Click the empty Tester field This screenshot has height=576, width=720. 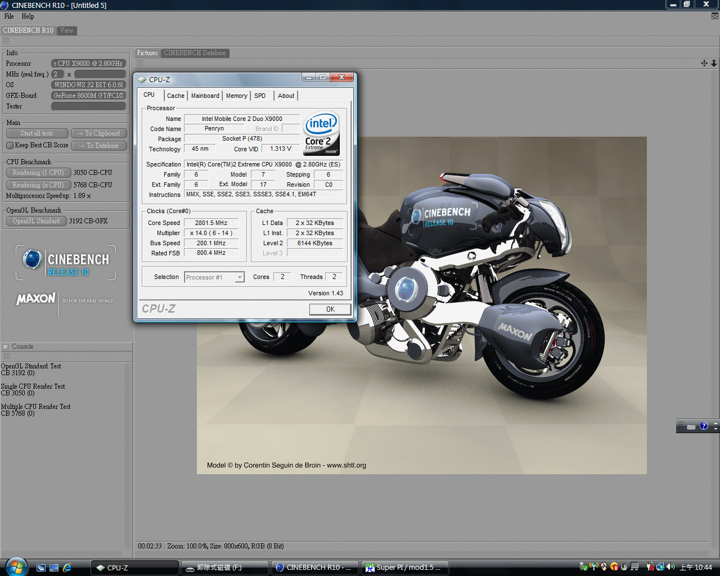coord(88,106)
